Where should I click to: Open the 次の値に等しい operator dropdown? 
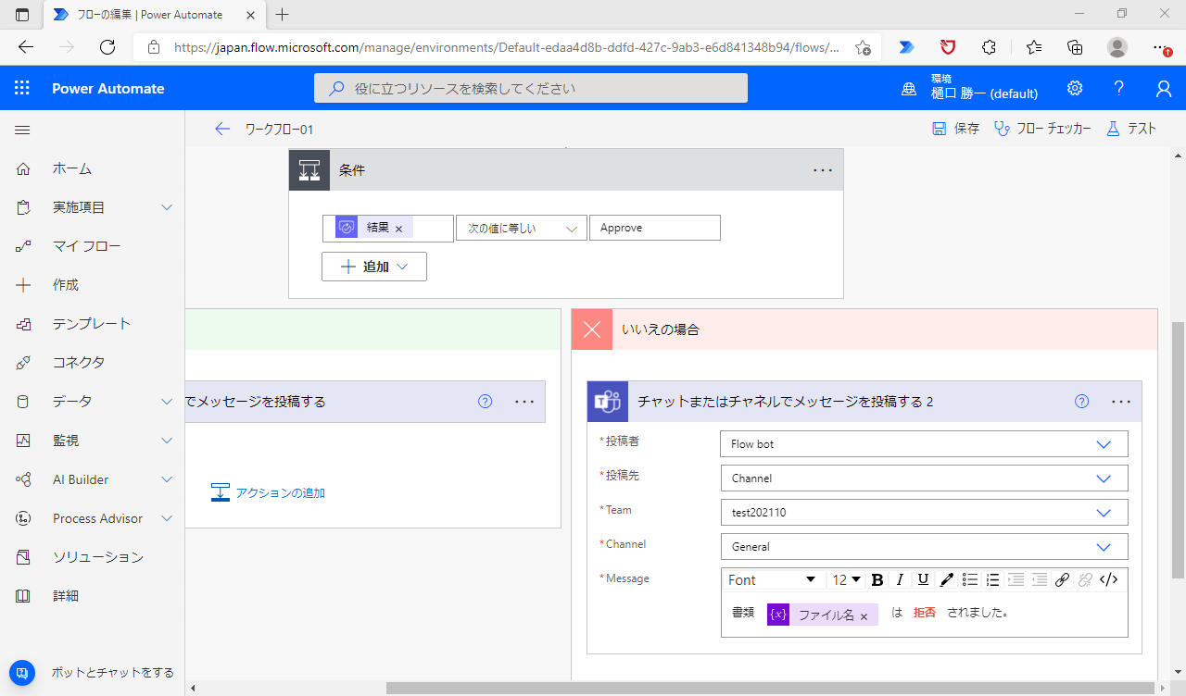tap(522, 228)
